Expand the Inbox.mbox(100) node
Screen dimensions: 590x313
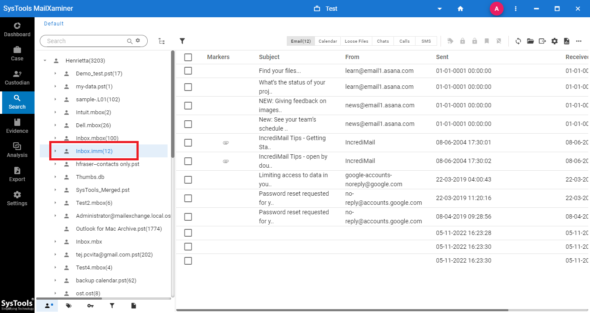tap(55, 138)
